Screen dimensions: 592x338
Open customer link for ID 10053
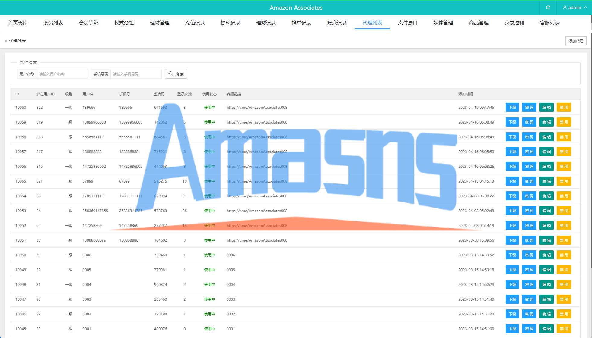point(257,211)
